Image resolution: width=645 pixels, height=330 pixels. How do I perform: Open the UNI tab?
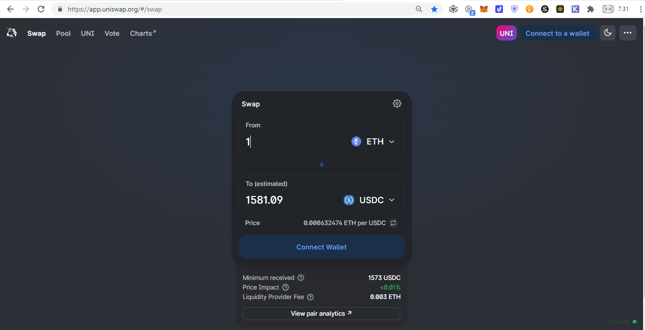coord(88,33)
